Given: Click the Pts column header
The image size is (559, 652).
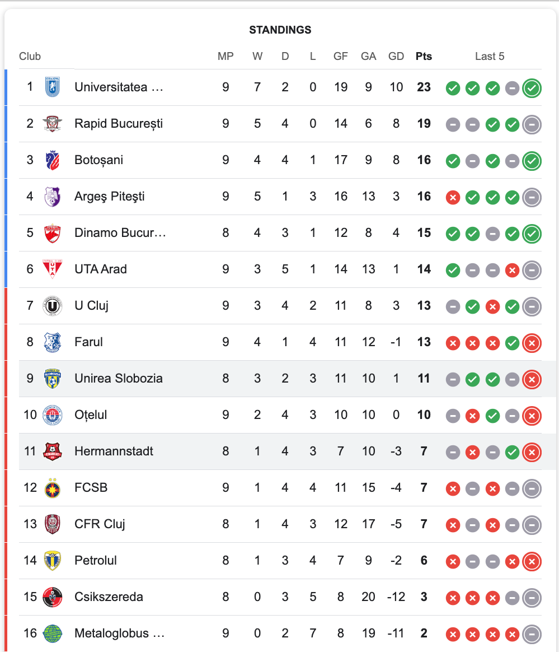Looking at the screenshot, I should tap(424, 56).
